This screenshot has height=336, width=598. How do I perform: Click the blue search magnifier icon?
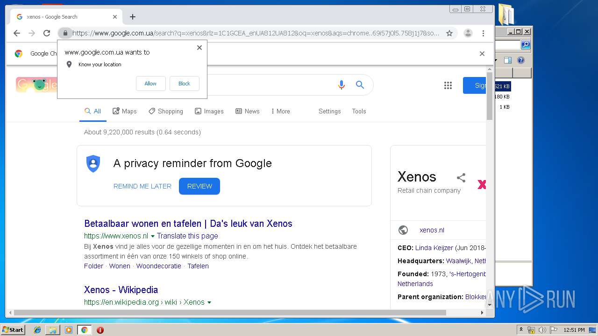tap(360, 85)
